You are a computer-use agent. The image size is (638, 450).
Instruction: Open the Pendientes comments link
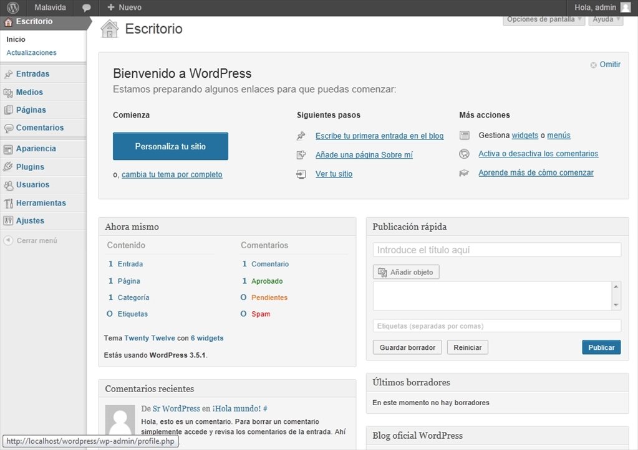[x=269, y=298]
